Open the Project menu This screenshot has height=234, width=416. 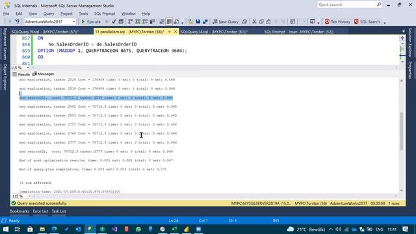tap(66, 14)
